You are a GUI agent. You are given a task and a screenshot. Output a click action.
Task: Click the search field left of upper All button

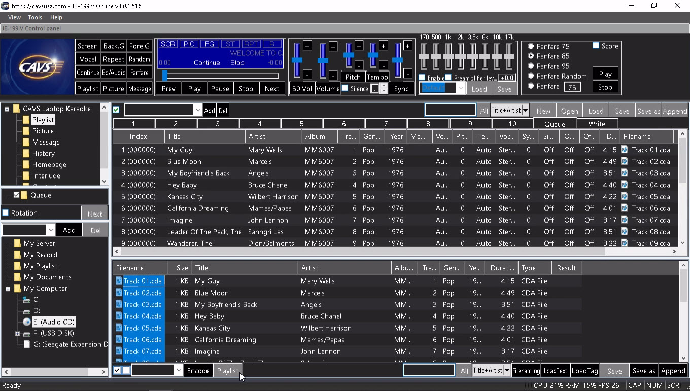tap(451, 110)
